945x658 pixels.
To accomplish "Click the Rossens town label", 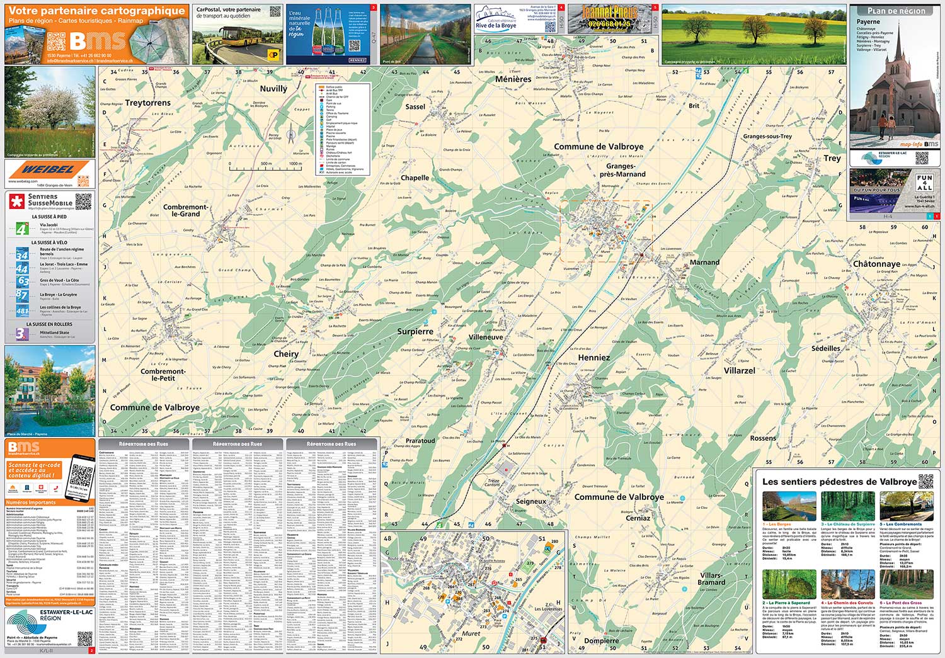I will pos(763,438).
